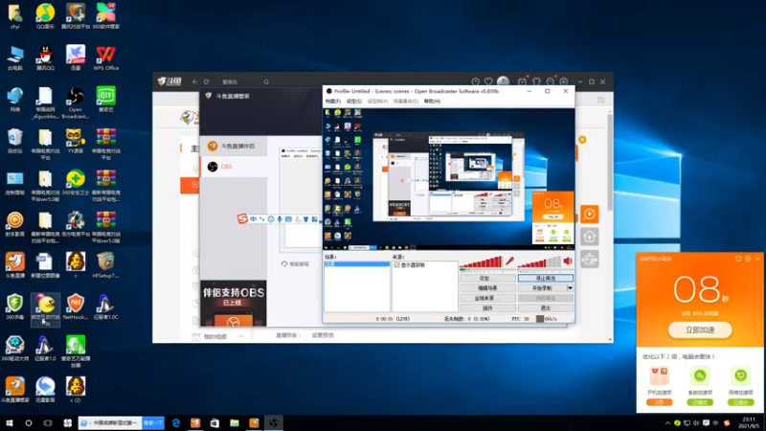
Task: Click the 立即加速 button
Action: coord(700,329)
